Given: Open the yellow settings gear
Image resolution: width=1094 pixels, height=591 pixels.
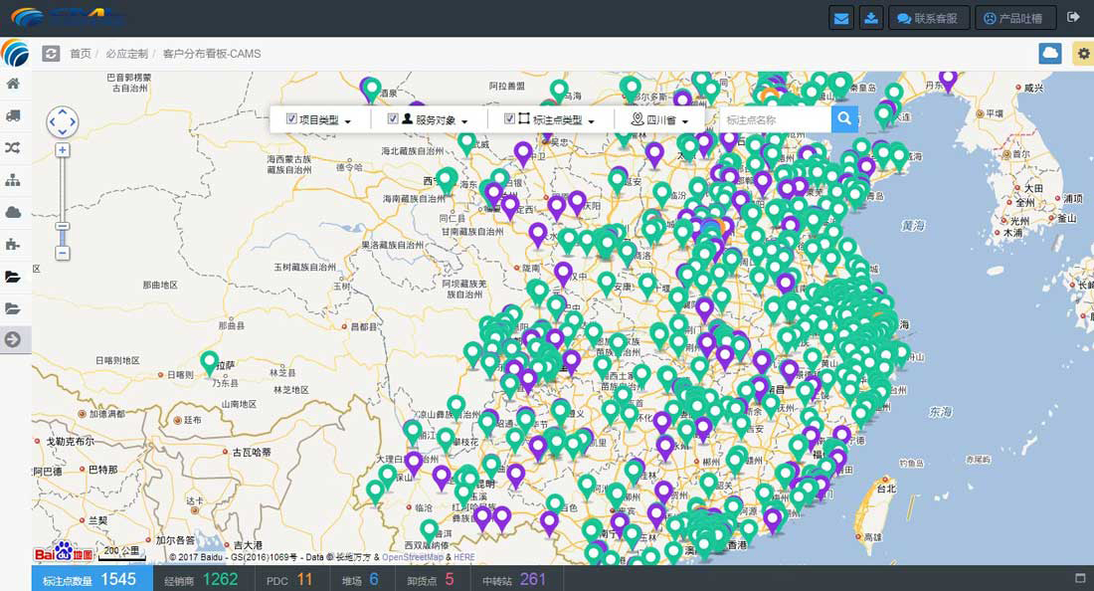Looking at the screenshot, I should [1083, 53].
